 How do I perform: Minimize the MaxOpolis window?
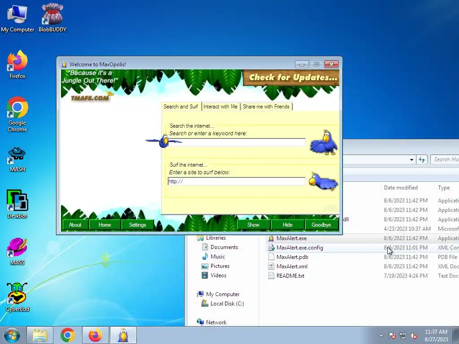[x=302, y=64]
